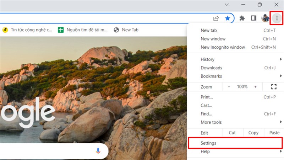Image resolution: width=284 pixels, height=160 pixels.
Task: Select New window menu item
Action: [235, 39]
